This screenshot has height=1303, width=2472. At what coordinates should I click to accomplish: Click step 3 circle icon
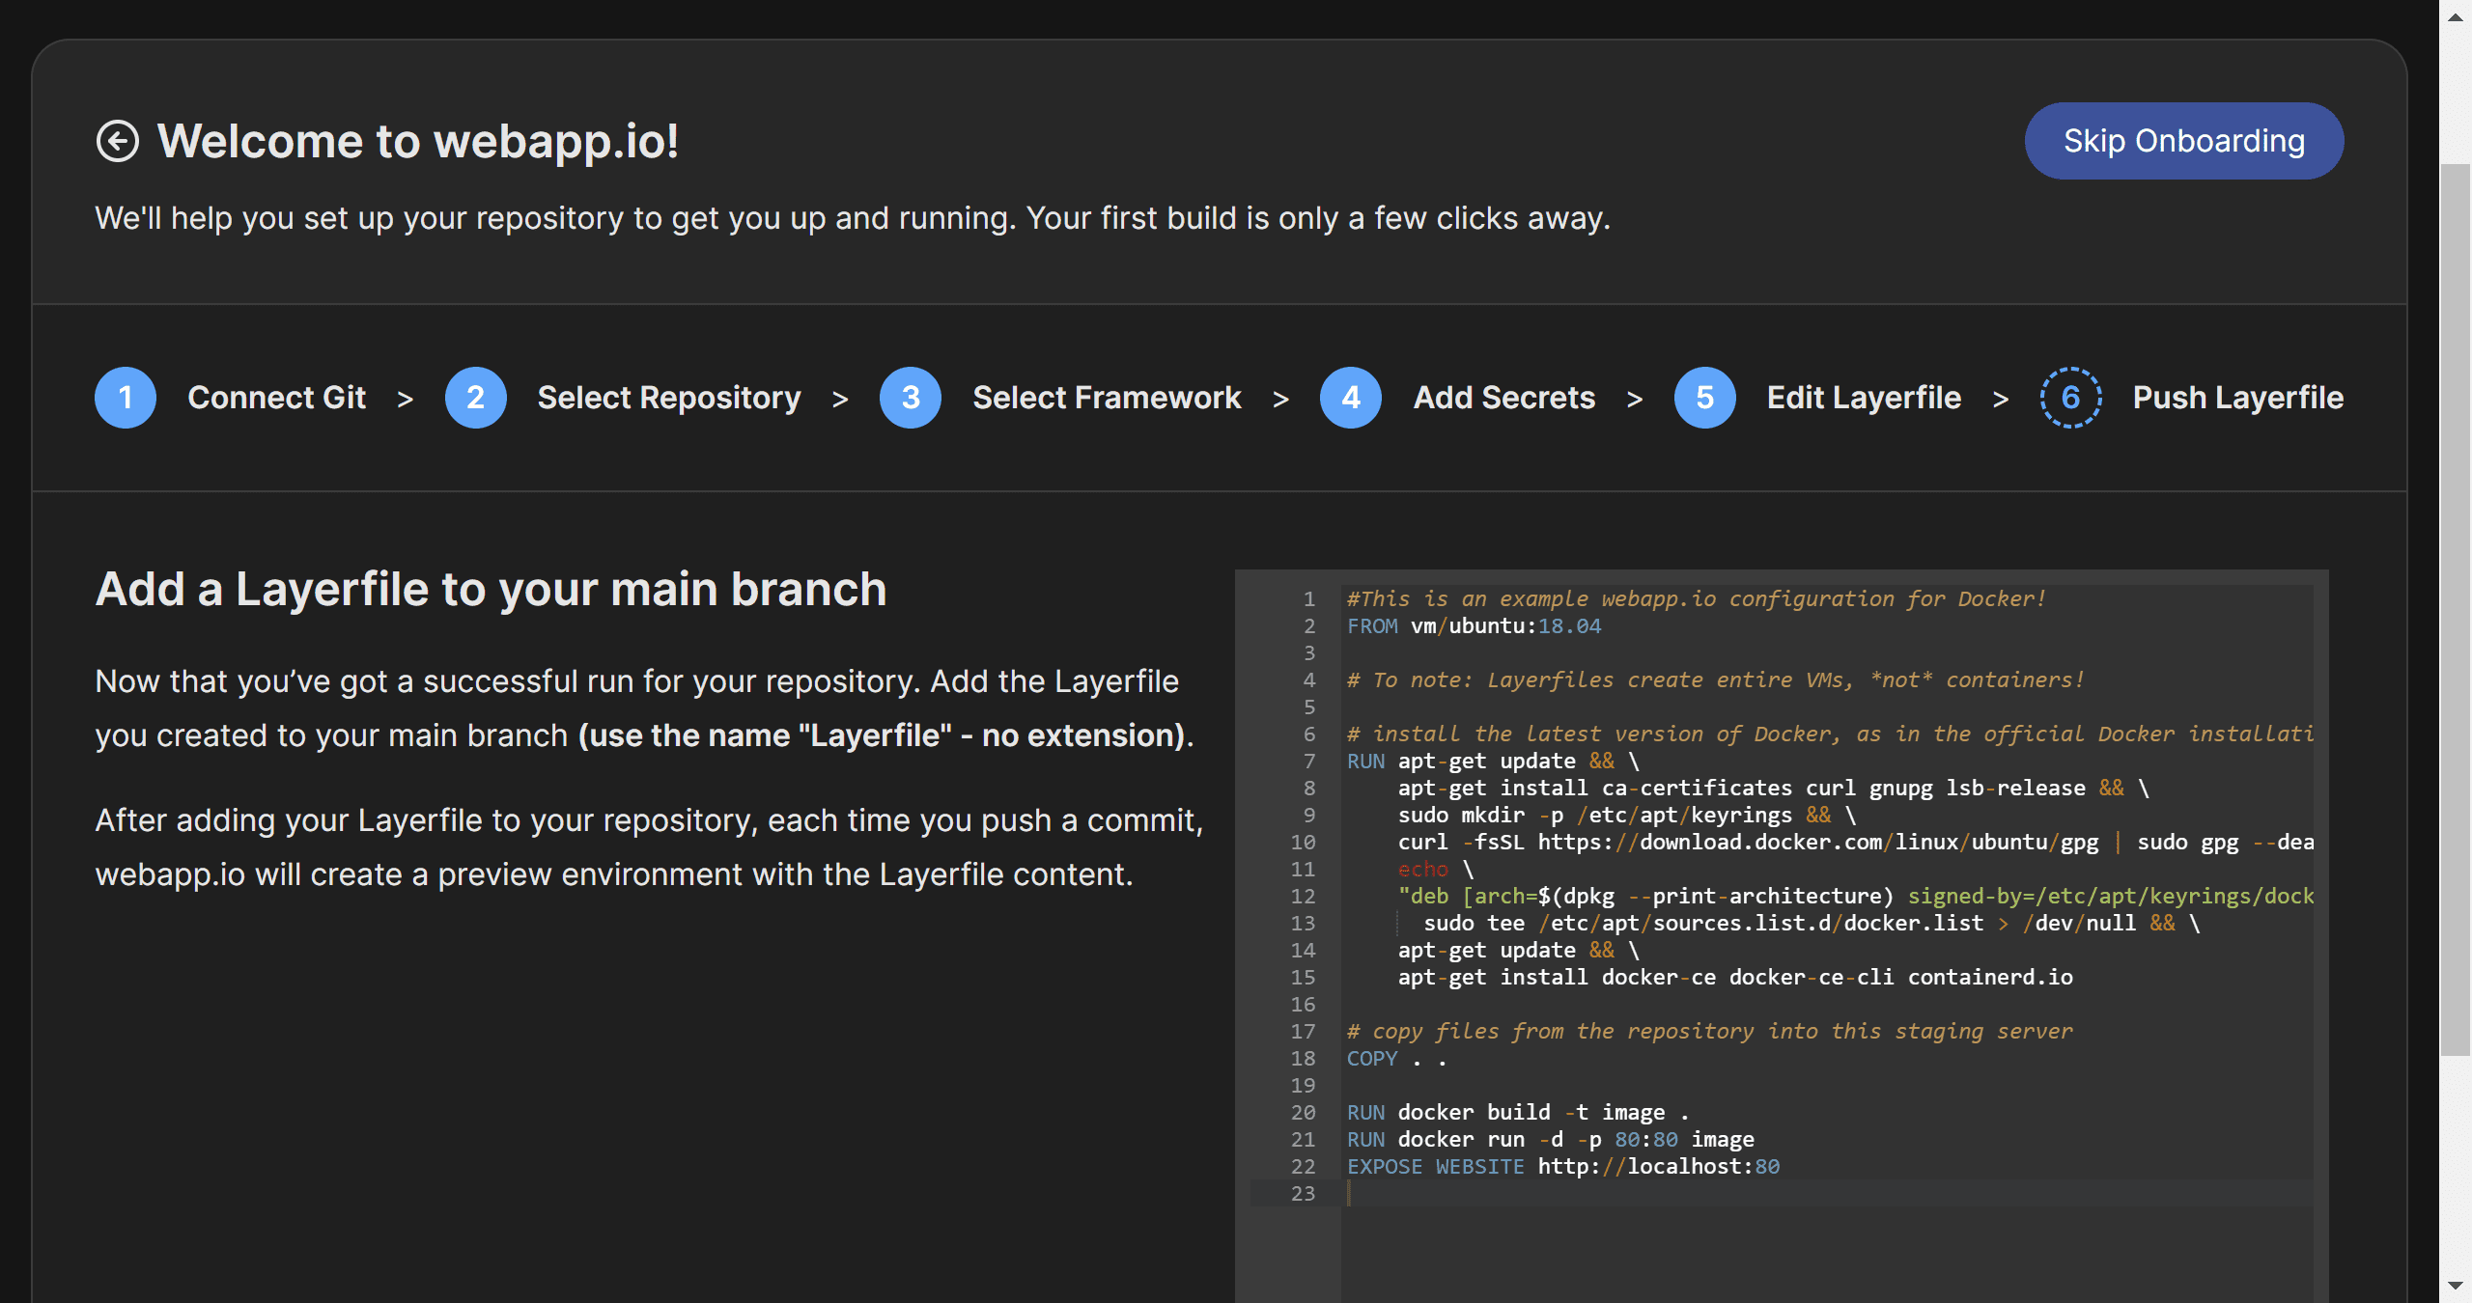tap(910, 398)
